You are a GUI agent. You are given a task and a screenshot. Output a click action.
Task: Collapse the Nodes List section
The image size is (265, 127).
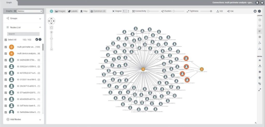click(x=40, y=27)
